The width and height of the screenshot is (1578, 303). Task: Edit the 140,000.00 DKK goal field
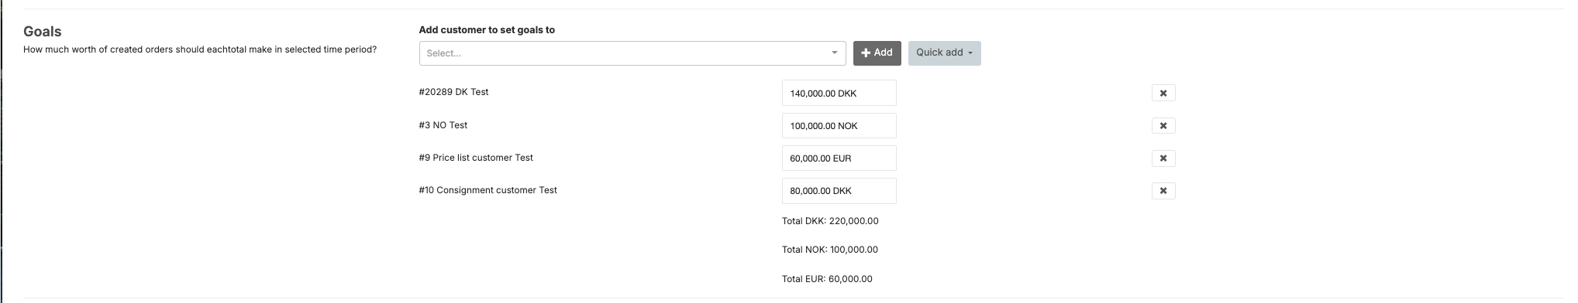pyautogui.click(x=839, y=93)
